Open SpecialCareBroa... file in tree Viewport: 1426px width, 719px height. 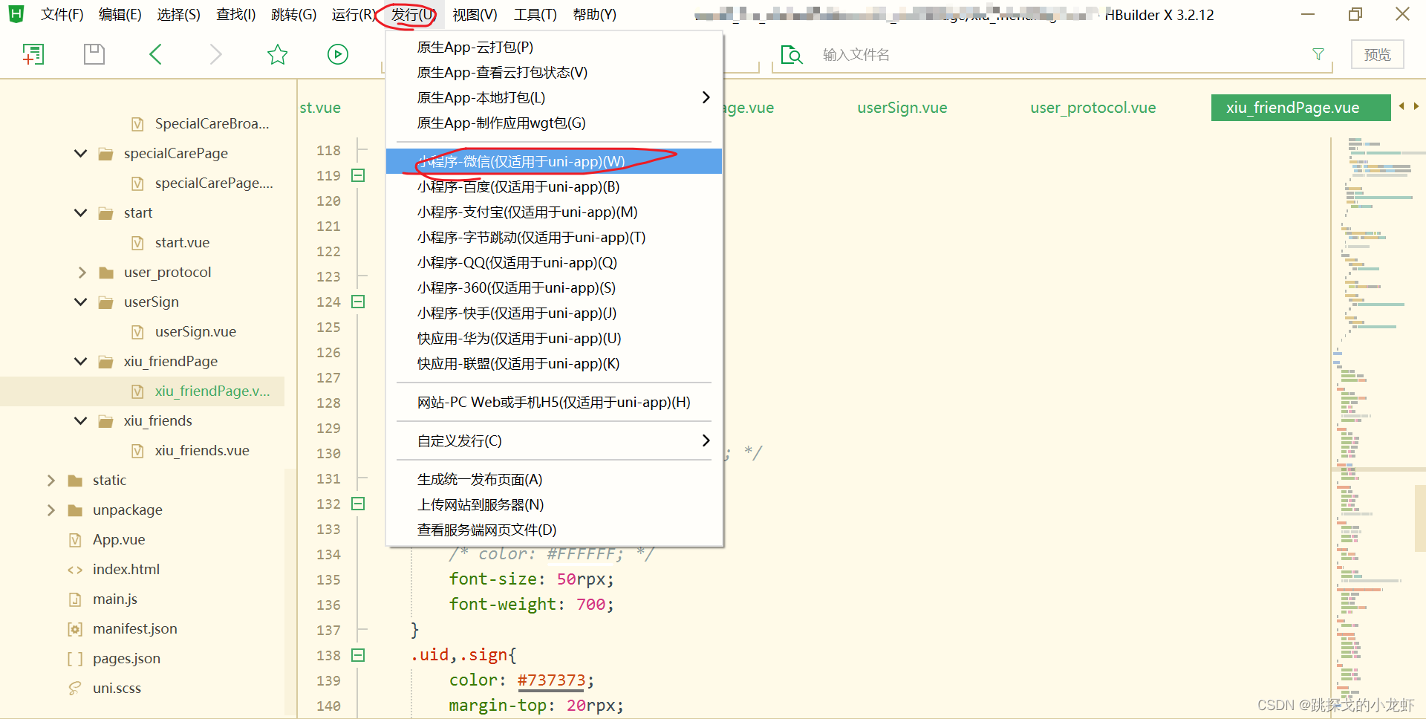pos(212,124)
